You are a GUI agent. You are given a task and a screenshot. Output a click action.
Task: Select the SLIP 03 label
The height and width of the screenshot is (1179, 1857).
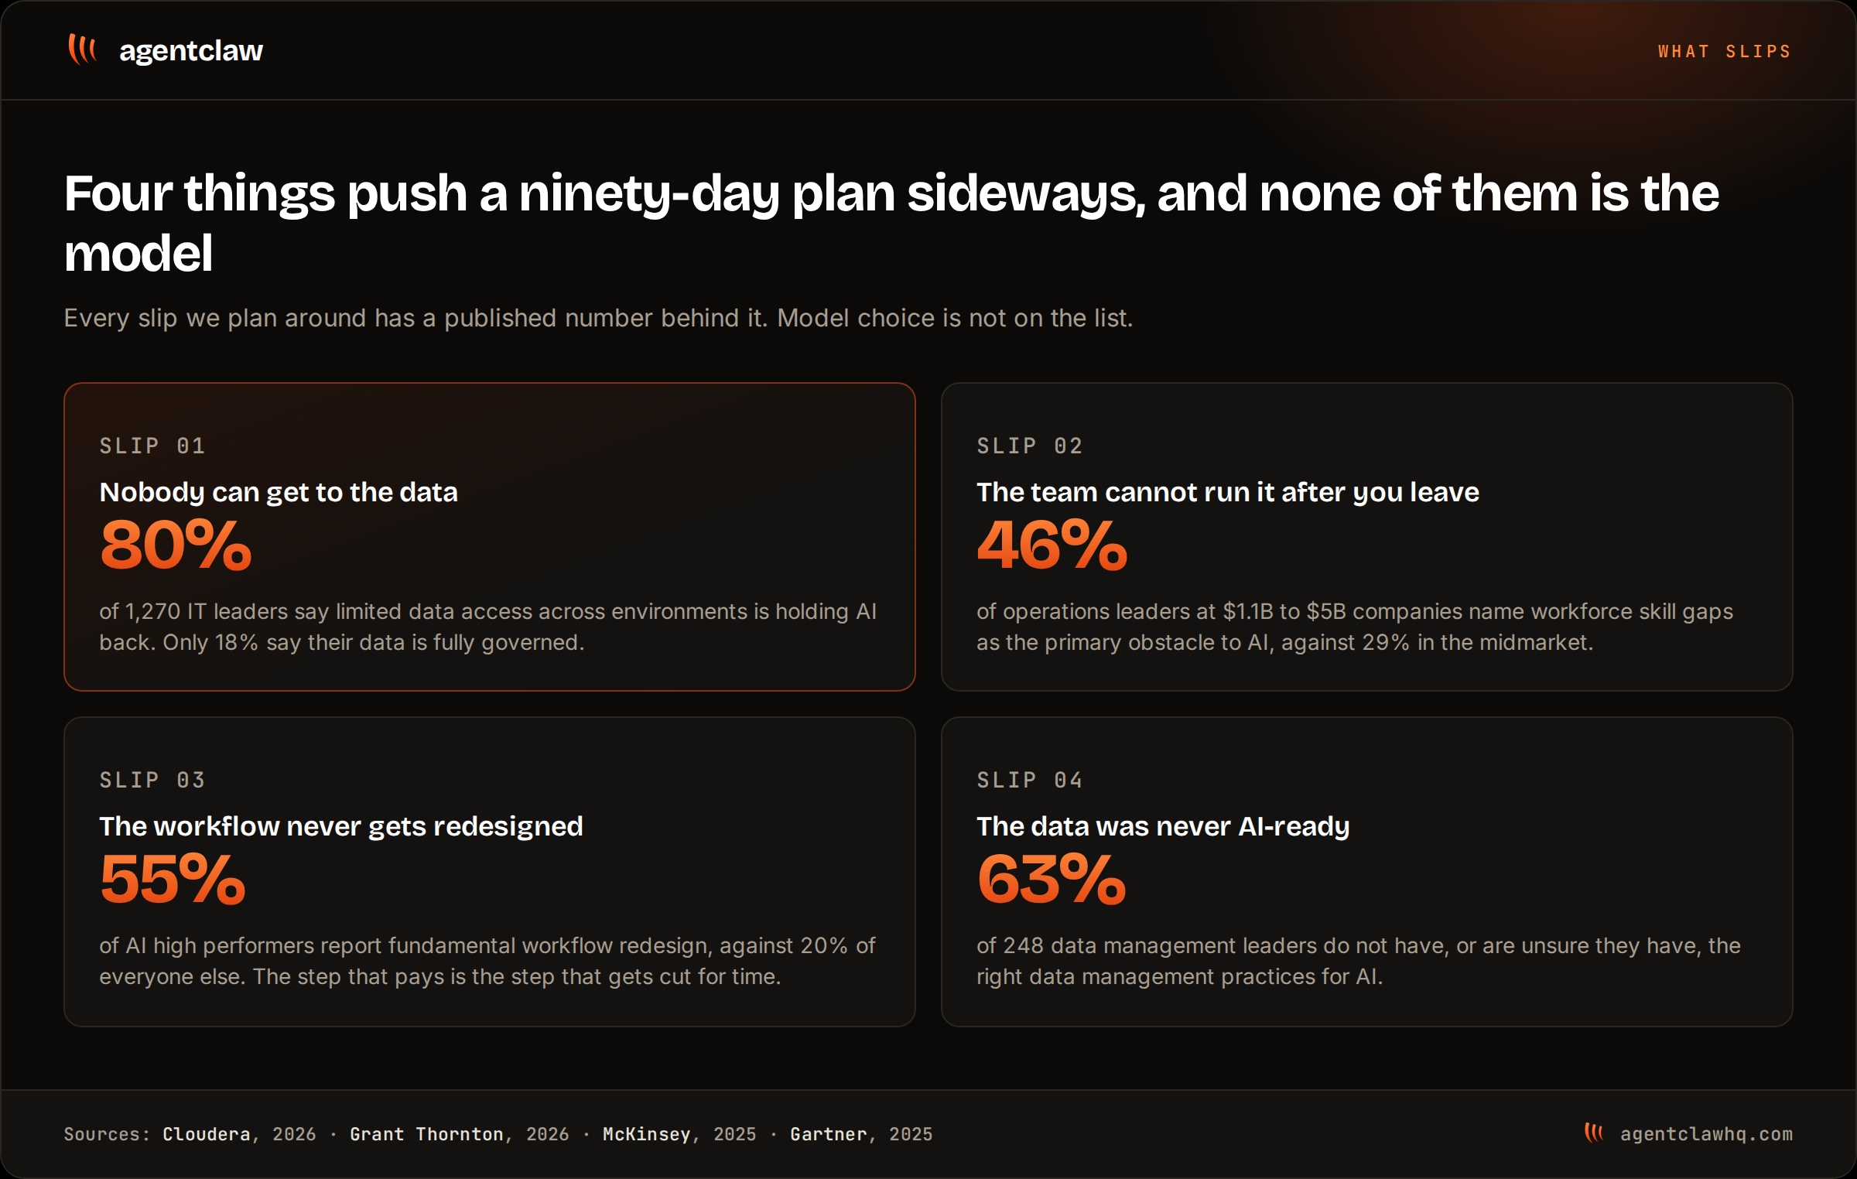point(152,780)
